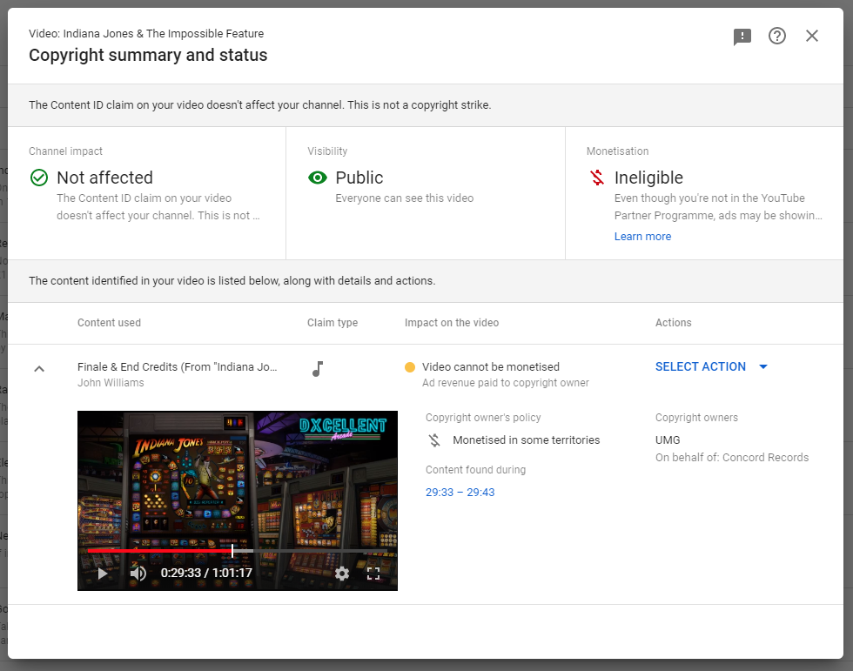Open video player settings gear
This screenshot has height=671, width=853.
tap(342, 574)
